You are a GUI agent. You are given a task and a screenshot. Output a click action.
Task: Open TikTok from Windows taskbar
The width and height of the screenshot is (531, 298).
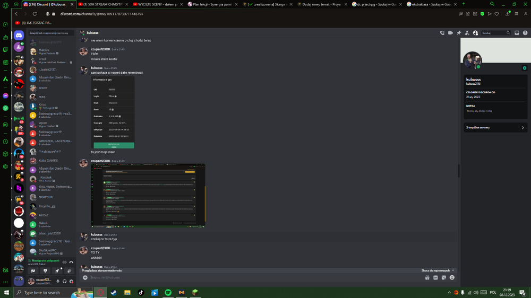141,292
